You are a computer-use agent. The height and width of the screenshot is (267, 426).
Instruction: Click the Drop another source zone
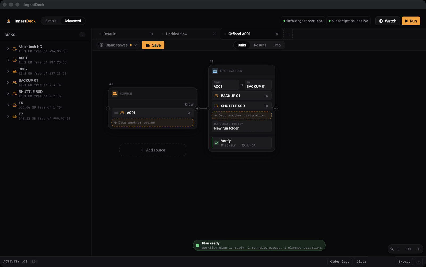(x=153, y=123)
